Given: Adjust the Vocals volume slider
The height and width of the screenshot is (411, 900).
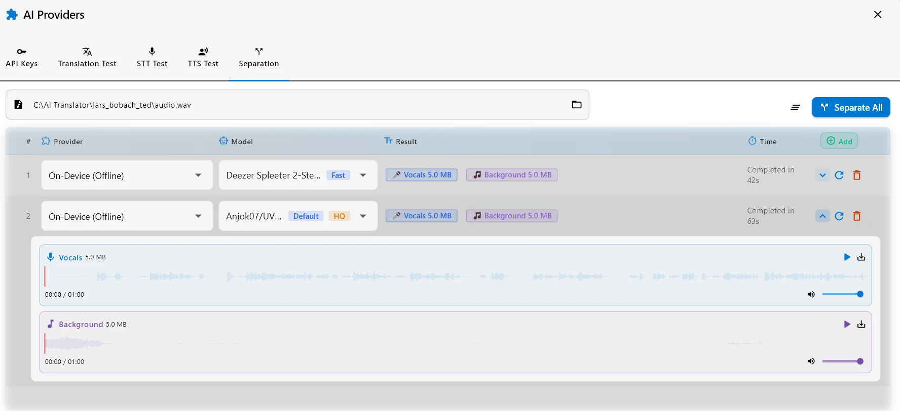Looking at the screenshot, I should click(843, 294).
